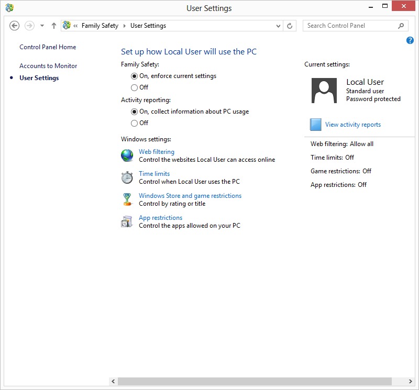Click the Web filtering globe icon
The width and height of the screenshot is (419, 390).
tap(127, 155)
